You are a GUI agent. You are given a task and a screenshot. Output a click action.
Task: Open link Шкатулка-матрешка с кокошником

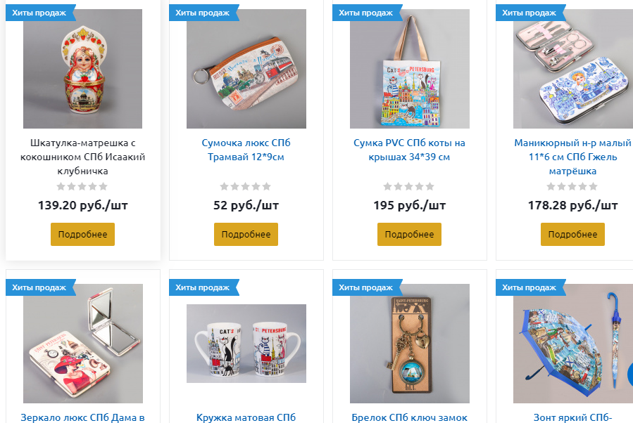tap(83, 157)
